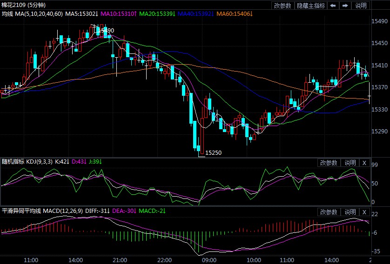
Task: Close the MACD indicator panel
Action: [x=364, y=212]
